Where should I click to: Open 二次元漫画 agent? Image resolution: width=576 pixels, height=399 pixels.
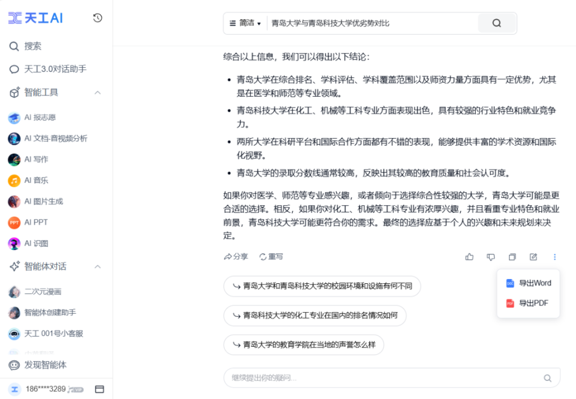coord(35,292)
